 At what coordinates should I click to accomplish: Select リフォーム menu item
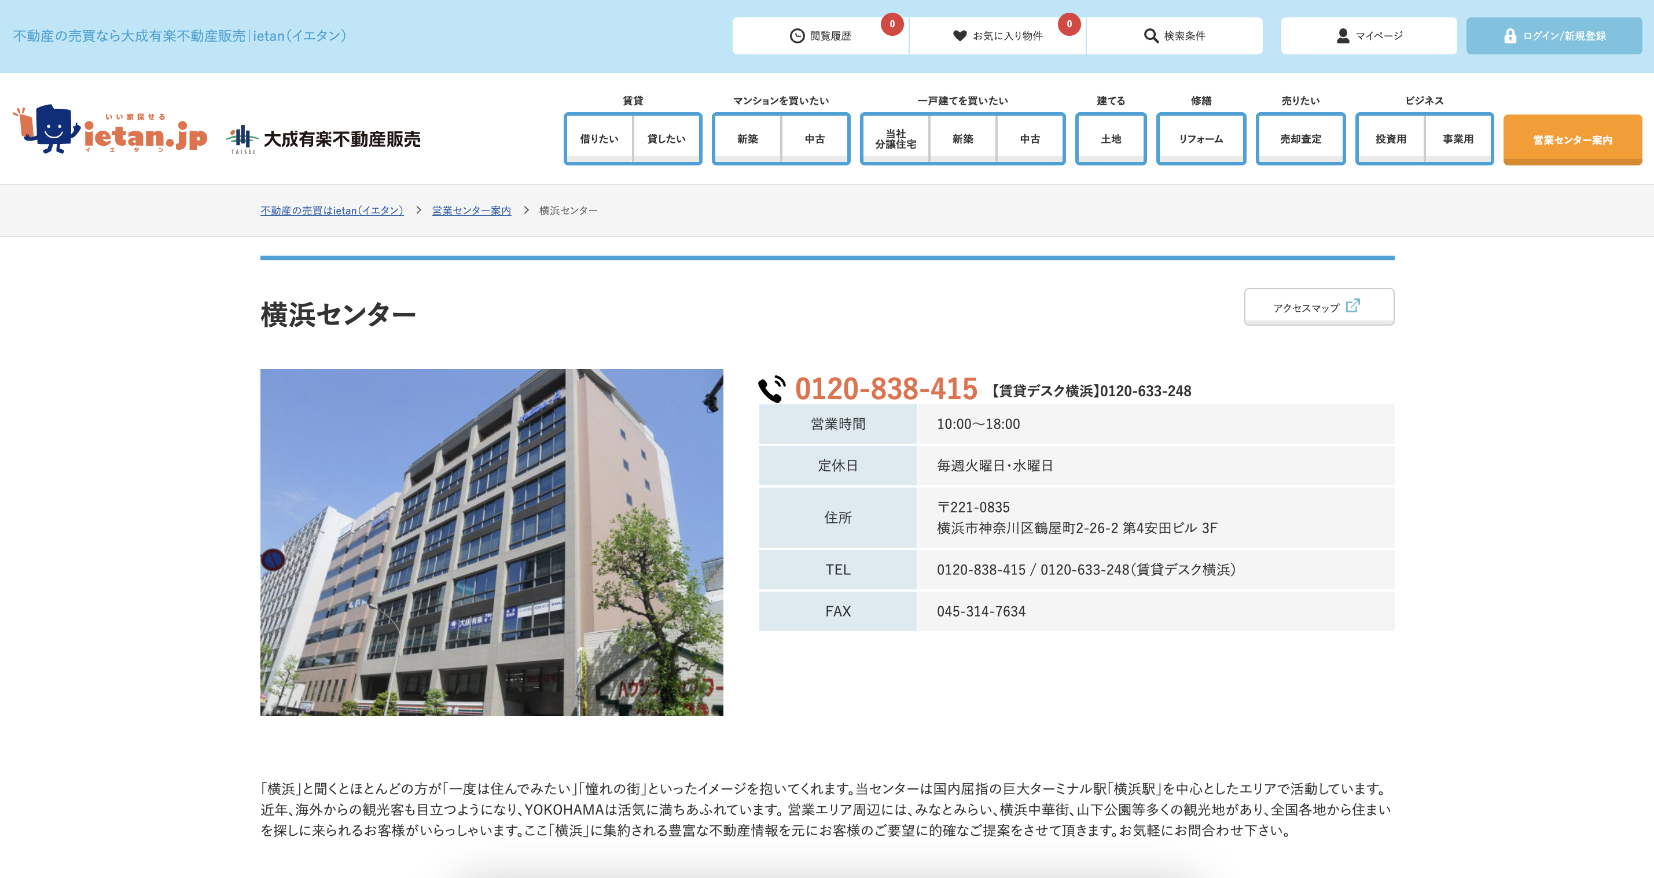click(x=1201, y=139)
